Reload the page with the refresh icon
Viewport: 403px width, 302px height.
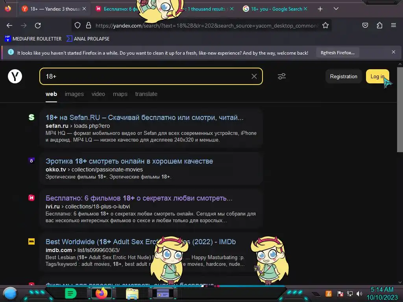[x=38, y=26]
